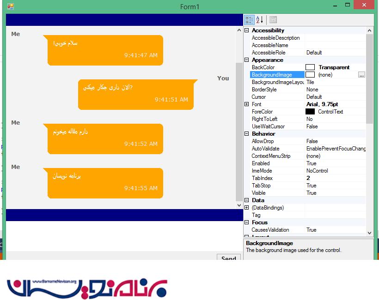Expand the Font property node
This screenshot has width=379, height=300.
247,104
